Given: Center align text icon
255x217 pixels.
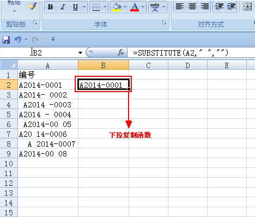Looking at the screenshot, I should coord(192,7).
